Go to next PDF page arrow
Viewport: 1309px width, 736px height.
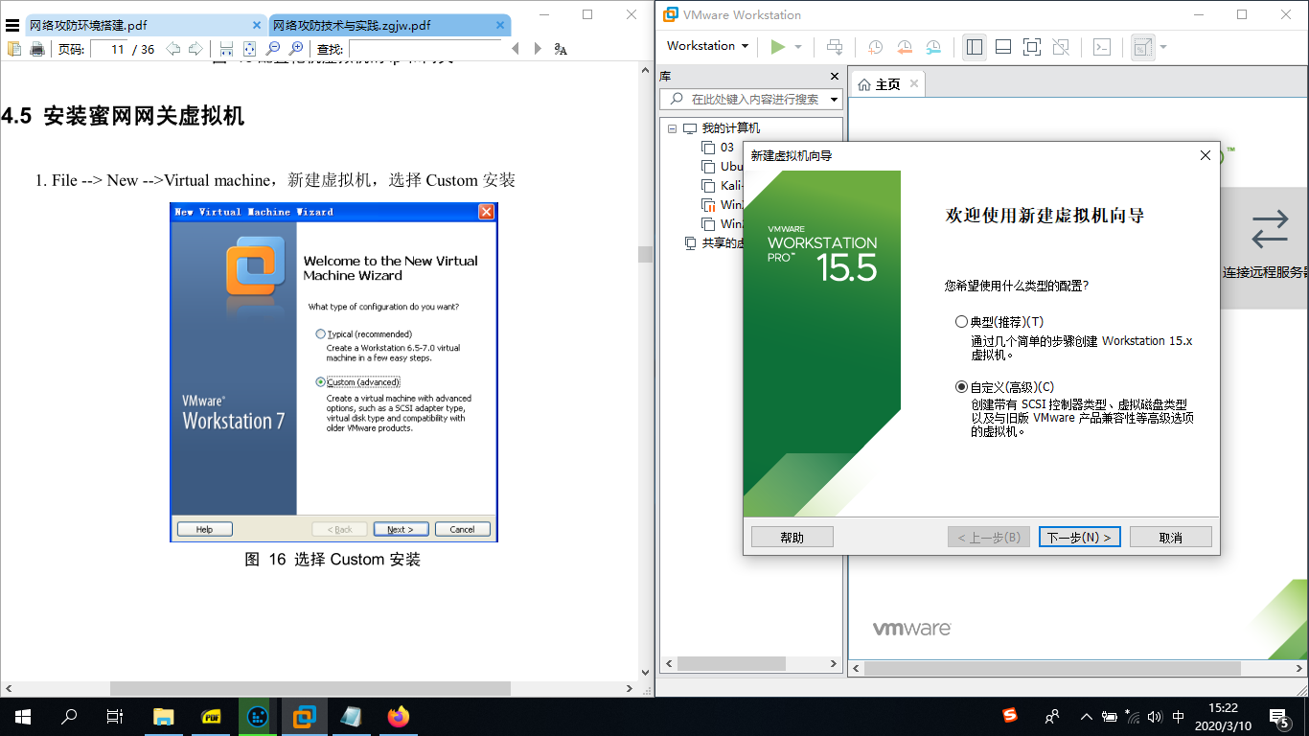point(195,49)
